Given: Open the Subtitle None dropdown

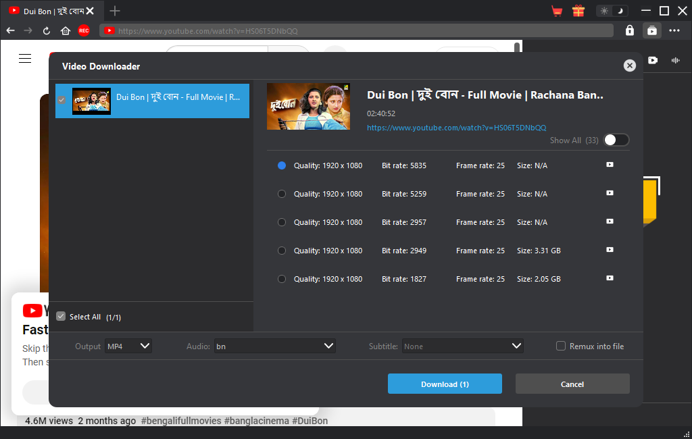Looking at the screenshot, I should [x=462, y=346].
